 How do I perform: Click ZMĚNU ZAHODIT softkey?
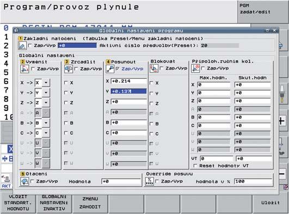(90, 203)
